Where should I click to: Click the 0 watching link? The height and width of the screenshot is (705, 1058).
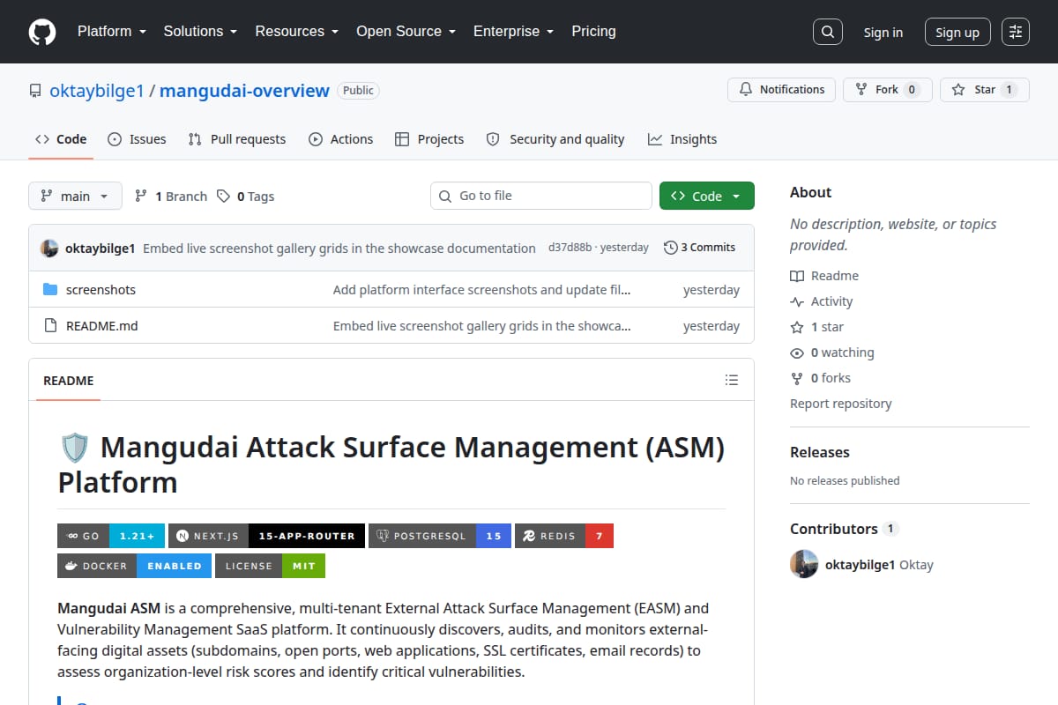pos(832,352)
